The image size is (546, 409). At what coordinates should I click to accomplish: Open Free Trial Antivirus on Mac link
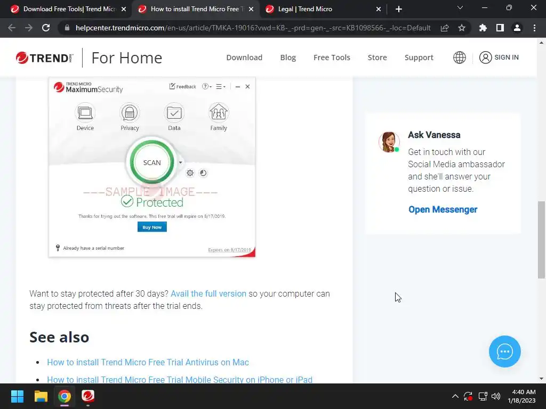(x=148, y=362)
